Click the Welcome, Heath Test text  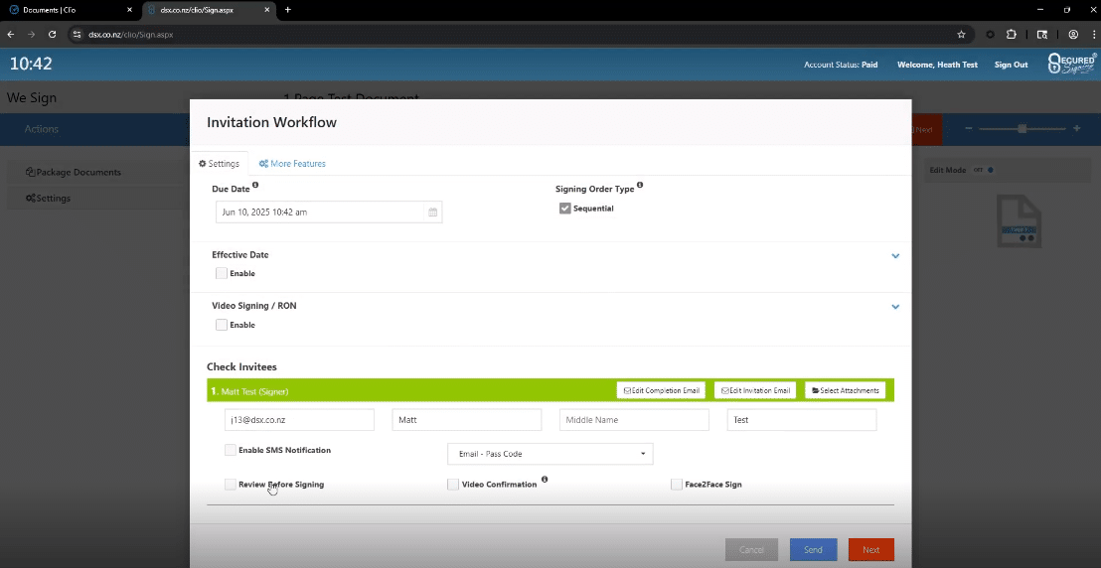[x=937, y=65]
